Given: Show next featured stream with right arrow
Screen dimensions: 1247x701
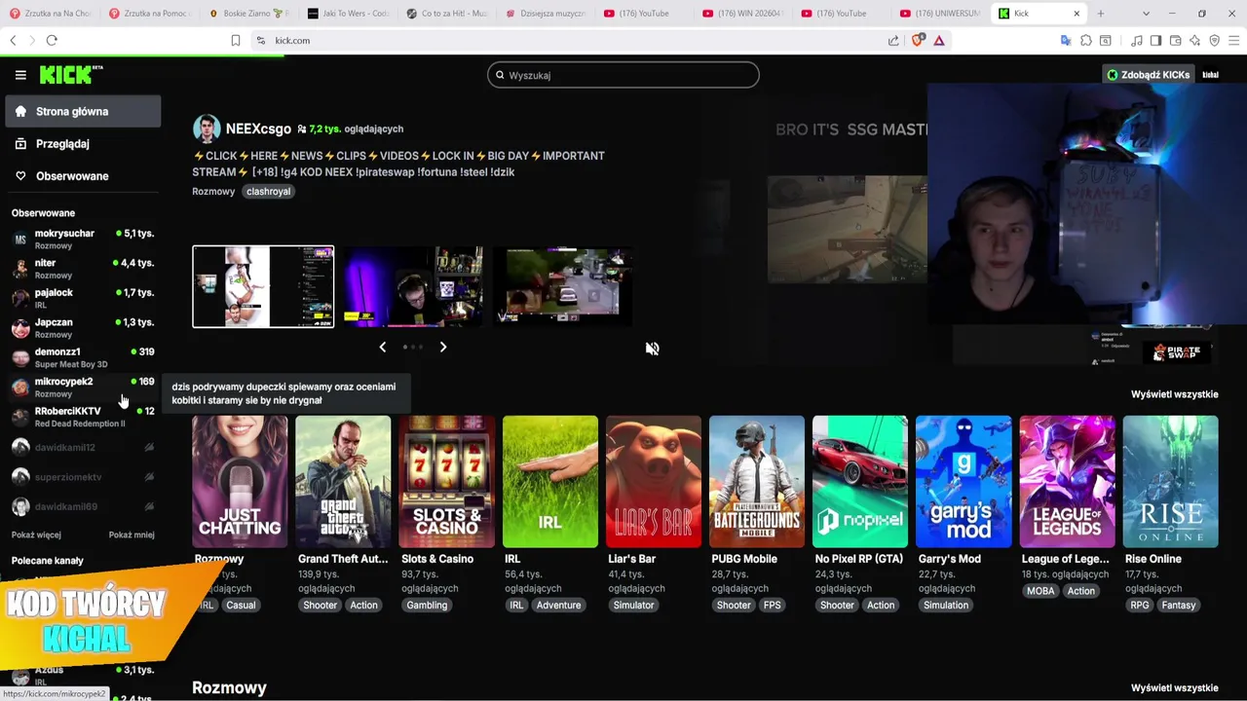Looking at the screenshot, I should click(443, 347).
